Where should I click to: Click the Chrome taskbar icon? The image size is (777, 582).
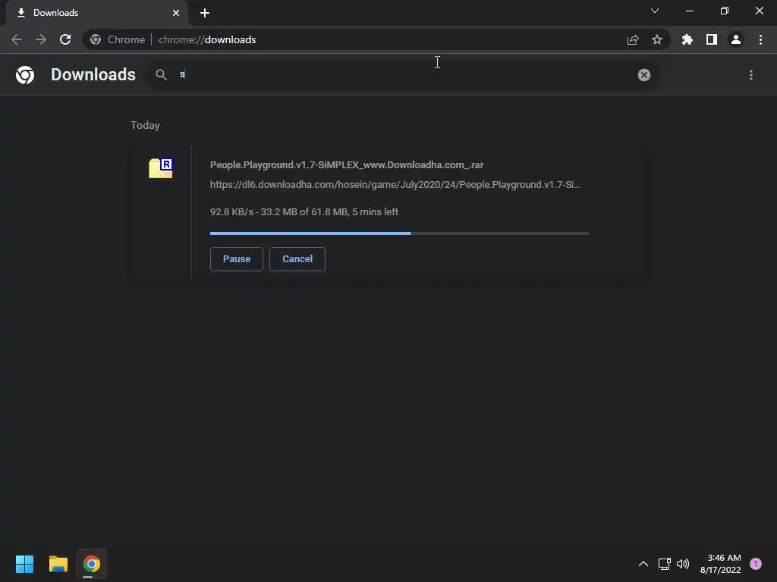tap(92, 564)
